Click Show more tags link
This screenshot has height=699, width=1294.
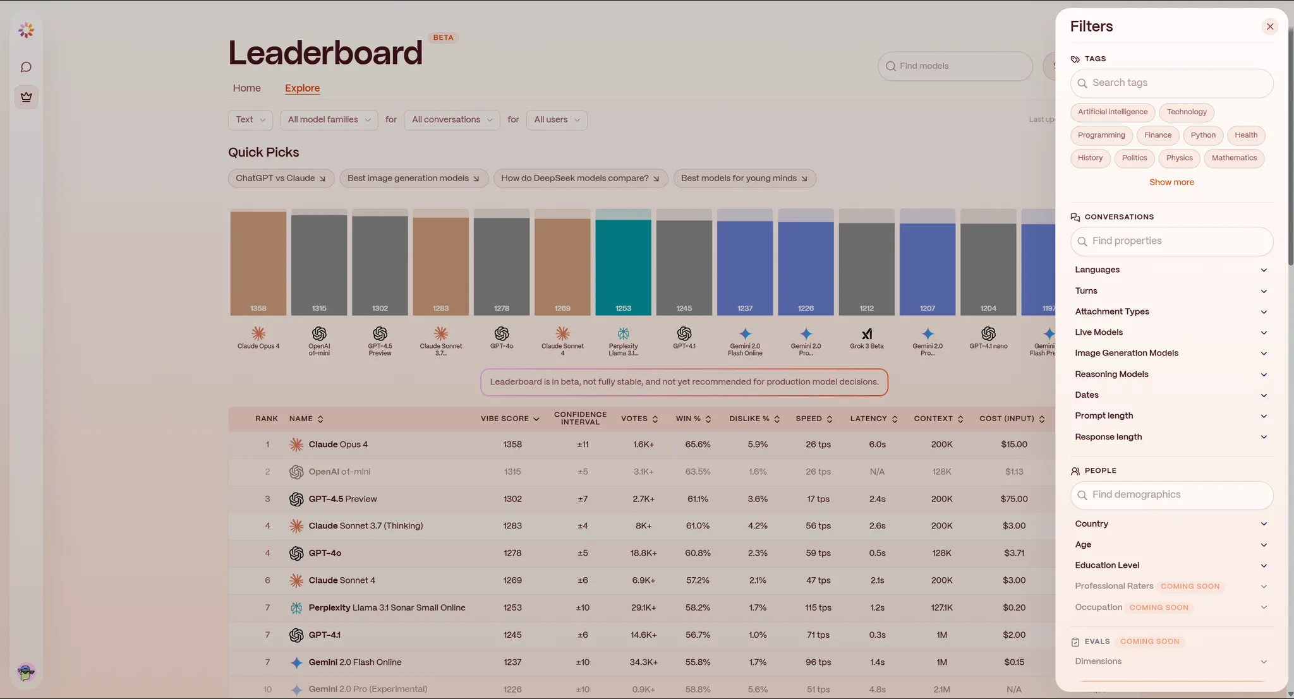point(1171,182)
